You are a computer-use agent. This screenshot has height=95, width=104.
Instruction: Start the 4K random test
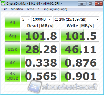coord(12,62)
